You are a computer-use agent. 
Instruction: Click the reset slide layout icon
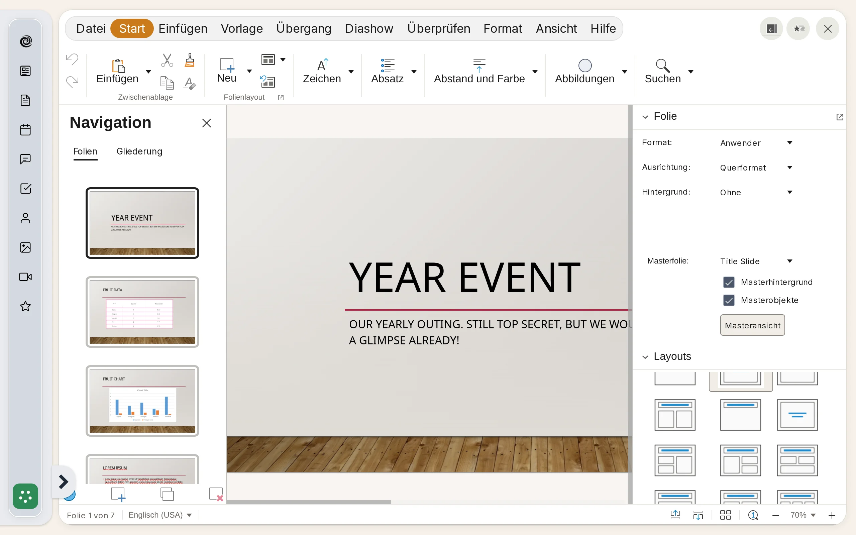point(268,81)
